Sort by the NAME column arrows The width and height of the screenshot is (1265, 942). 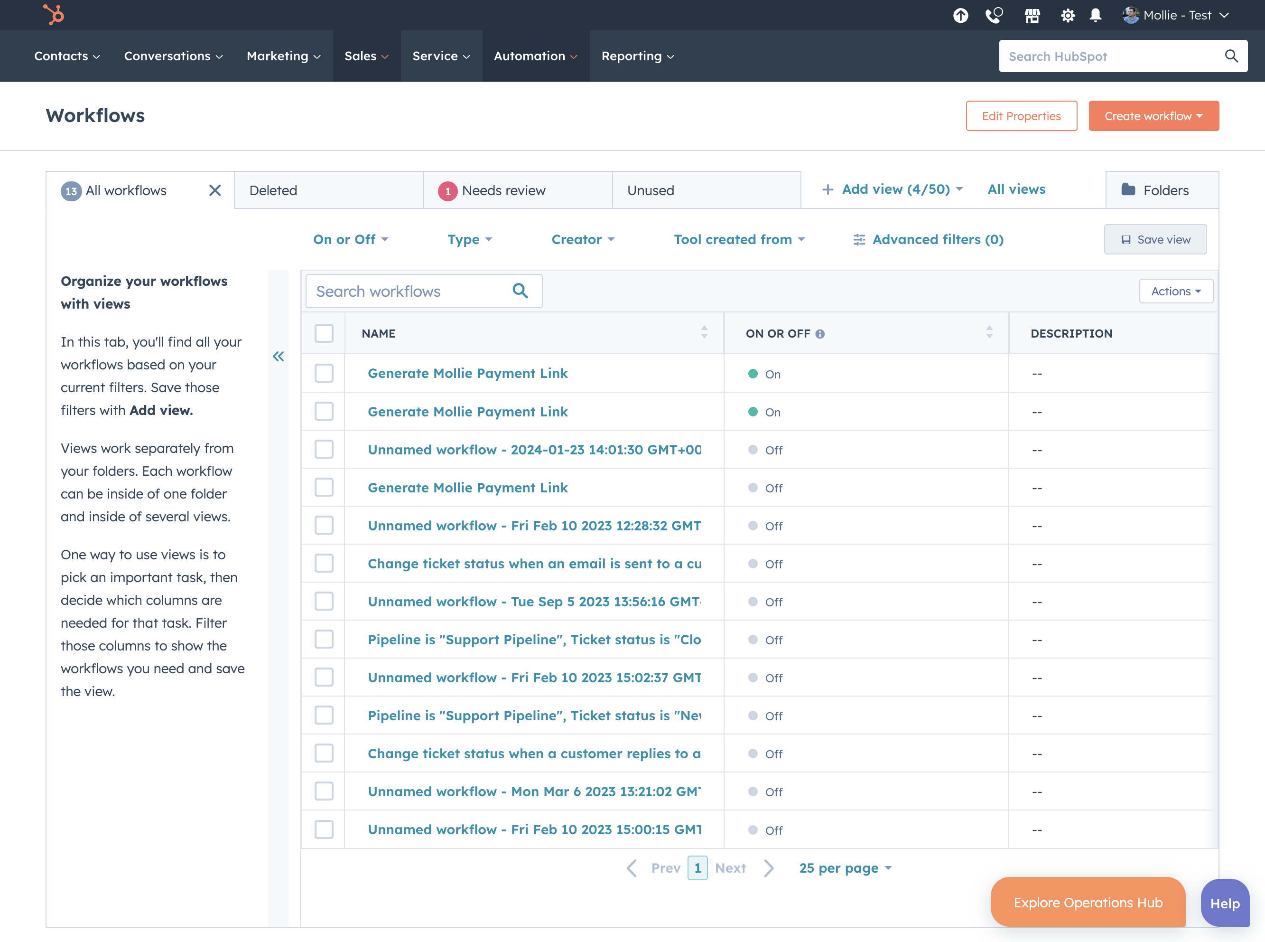pyautogui.click(x=704, y=332)
